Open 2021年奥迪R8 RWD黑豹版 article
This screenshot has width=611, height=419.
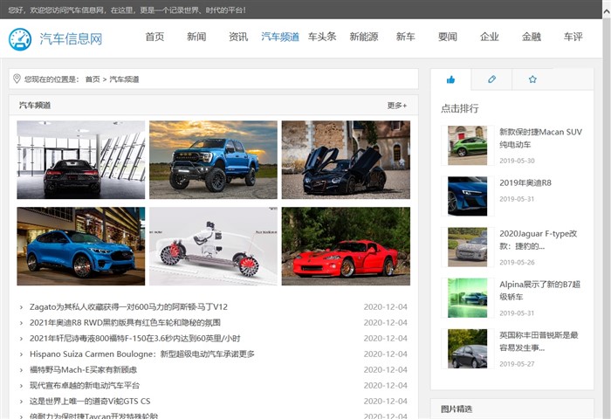point(125,323)
